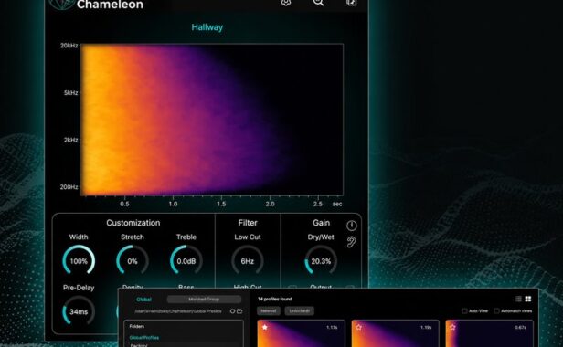This screenshot has width=563, height=347.
Task: Switch profiles to list view
Action: point(518,299)
